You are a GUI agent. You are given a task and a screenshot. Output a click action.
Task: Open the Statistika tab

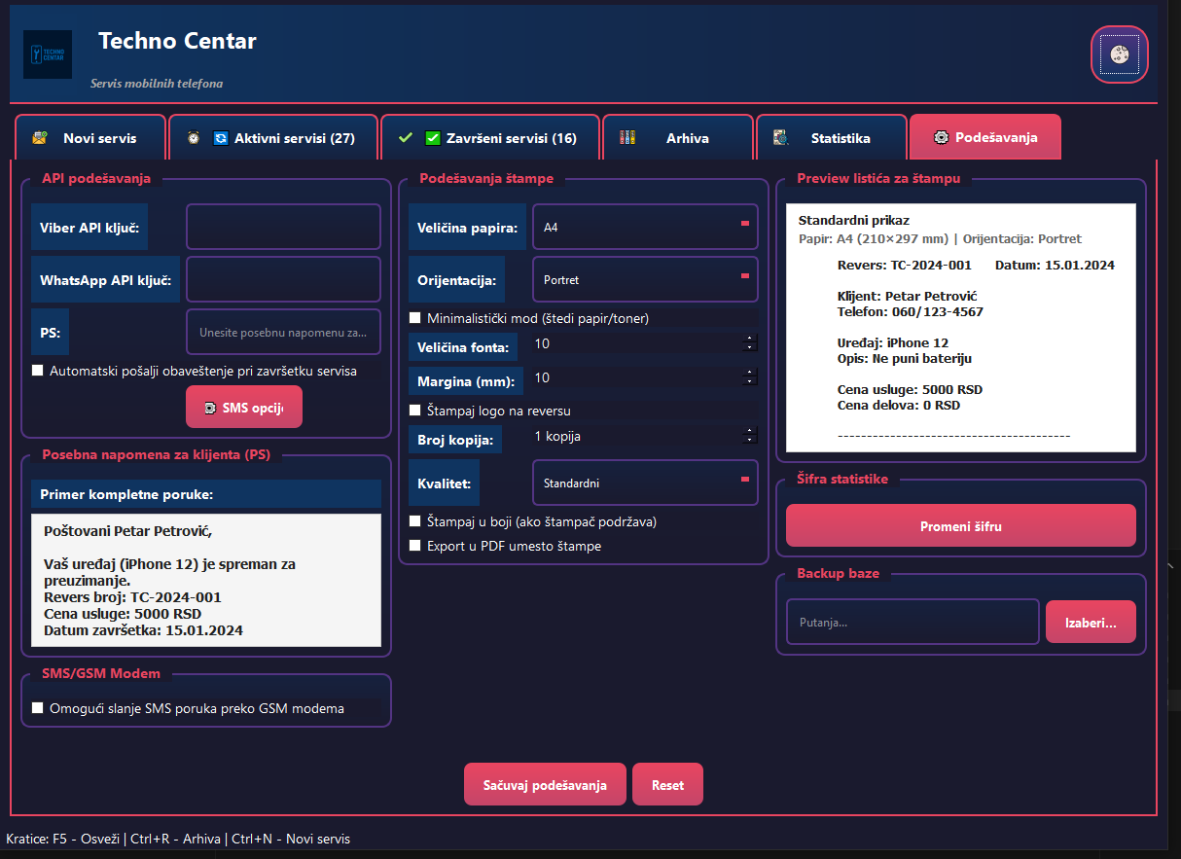point(831,138)
